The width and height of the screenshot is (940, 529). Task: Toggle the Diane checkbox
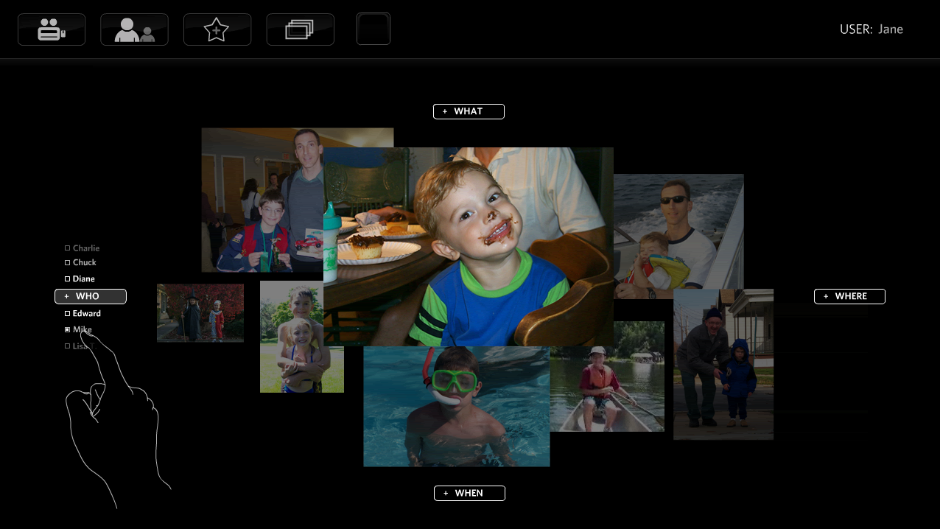tap(68, 279)
